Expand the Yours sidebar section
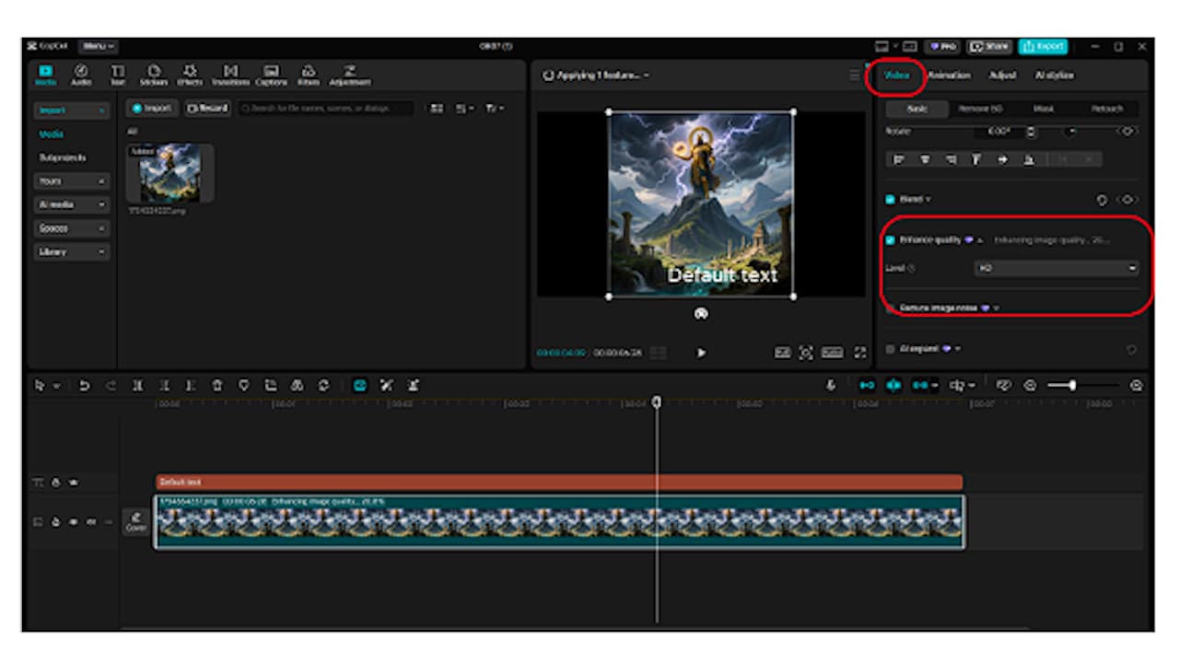1179x663 pixels. tap(72, 181)
